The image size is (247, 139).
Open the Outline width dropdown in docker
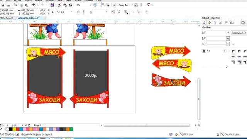tap(228, 33)
